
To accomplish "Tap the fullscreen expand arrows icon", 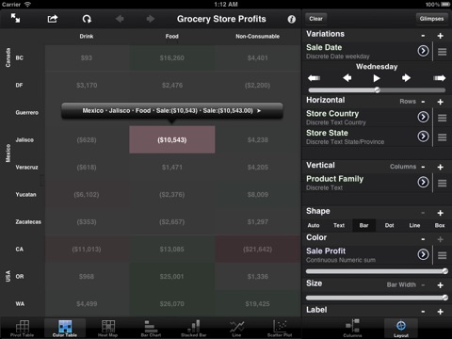I will pos(15,18).
